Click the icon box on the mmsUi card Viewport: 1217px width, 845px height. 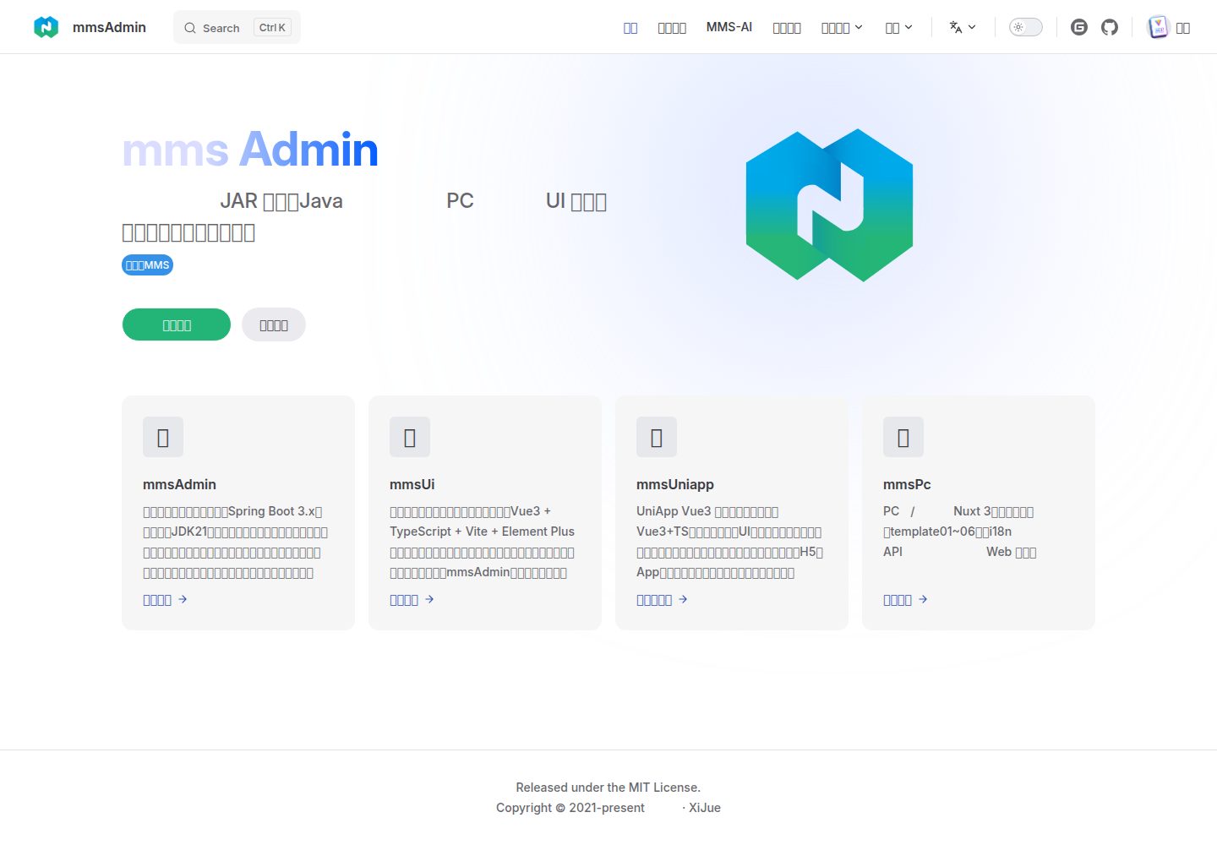[x=410, y=437]
